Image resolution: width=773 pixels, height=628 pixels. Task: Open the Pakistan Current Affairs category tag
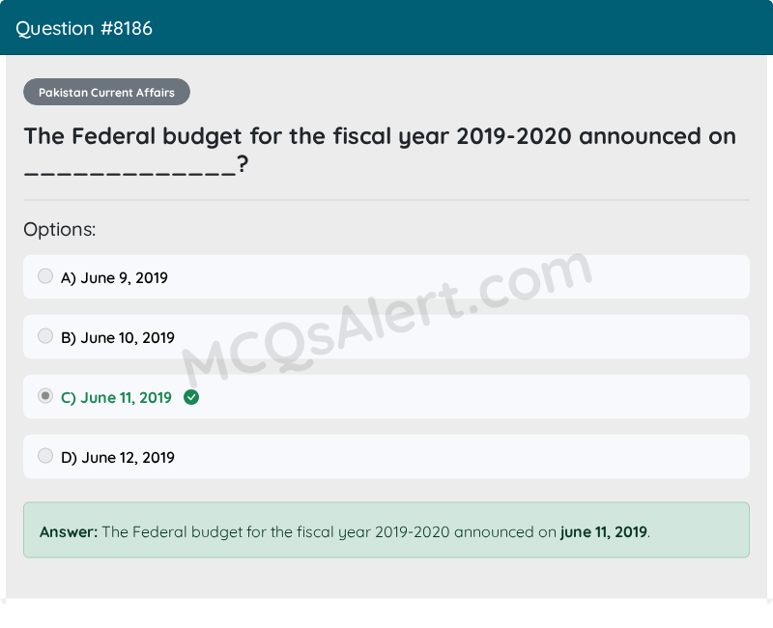point(106,92)
